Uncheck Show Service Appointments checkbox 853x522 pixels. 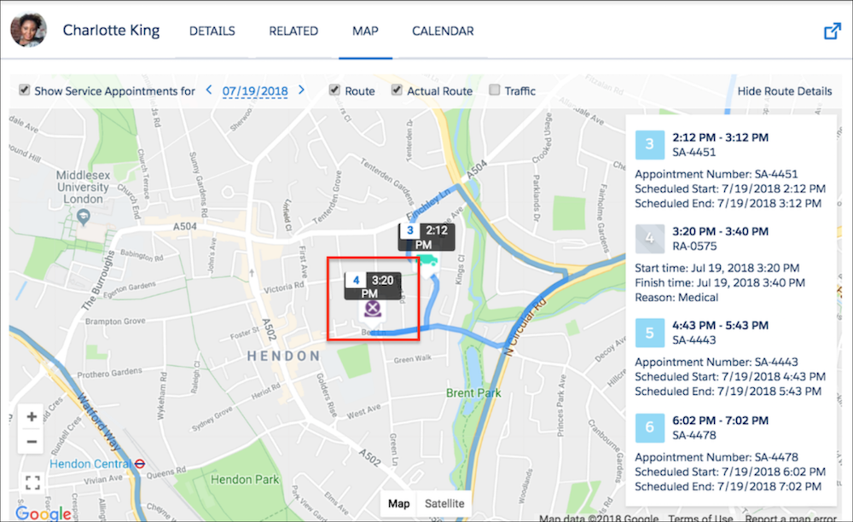pos(25,90)
